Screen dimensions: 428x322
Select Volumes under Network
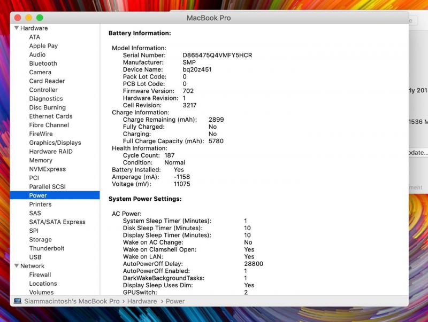click(42, 292)
